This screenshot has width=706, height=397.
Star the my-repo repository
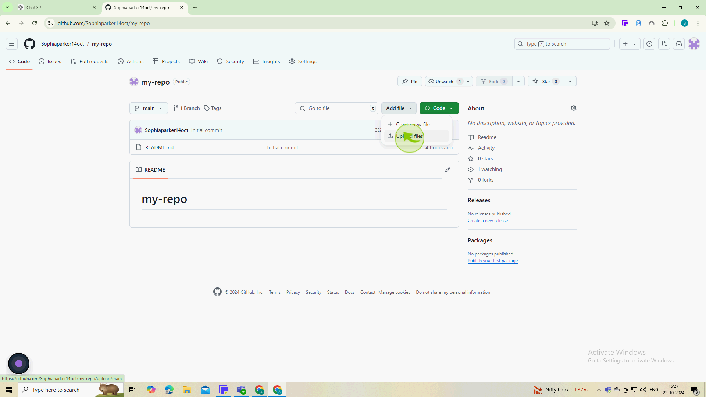pyautogui.click(x=546, y=82)
